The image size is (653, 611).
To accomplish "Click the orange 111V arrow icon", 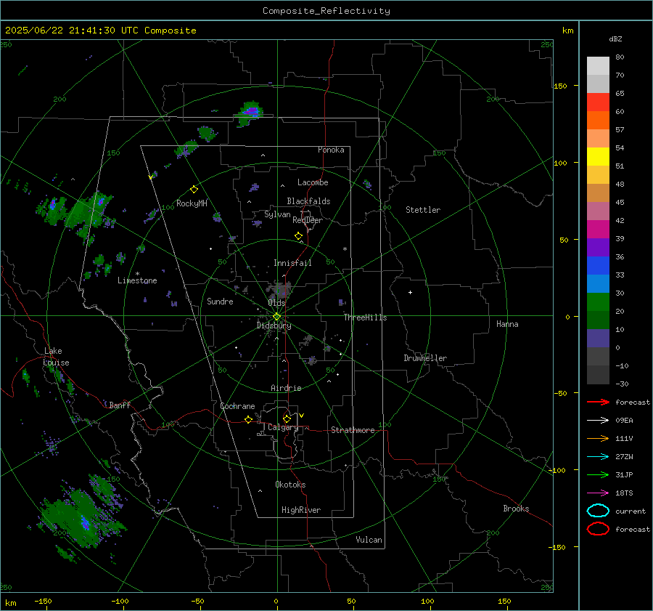I will click(x=598, y=438).
